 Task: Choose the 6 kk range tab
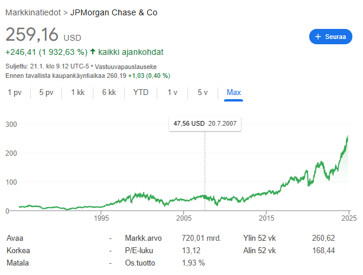[109, 92]
